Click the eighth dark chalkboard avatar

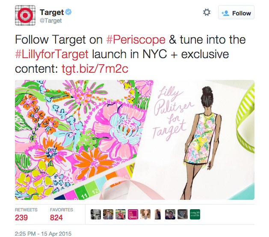[183, 214]
